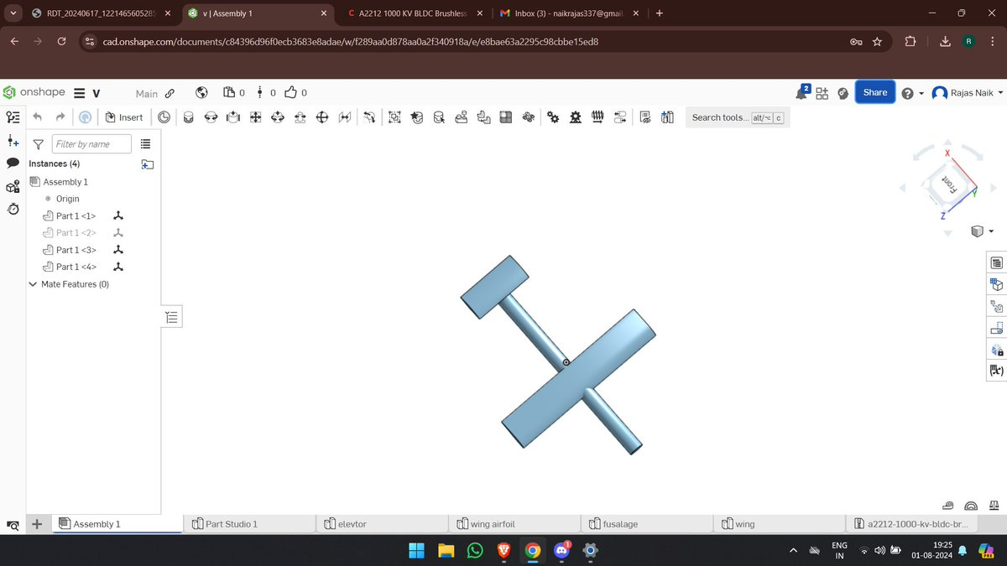Select the Fastened mate tool
The image size is (1007, 566).
point(189,117)
